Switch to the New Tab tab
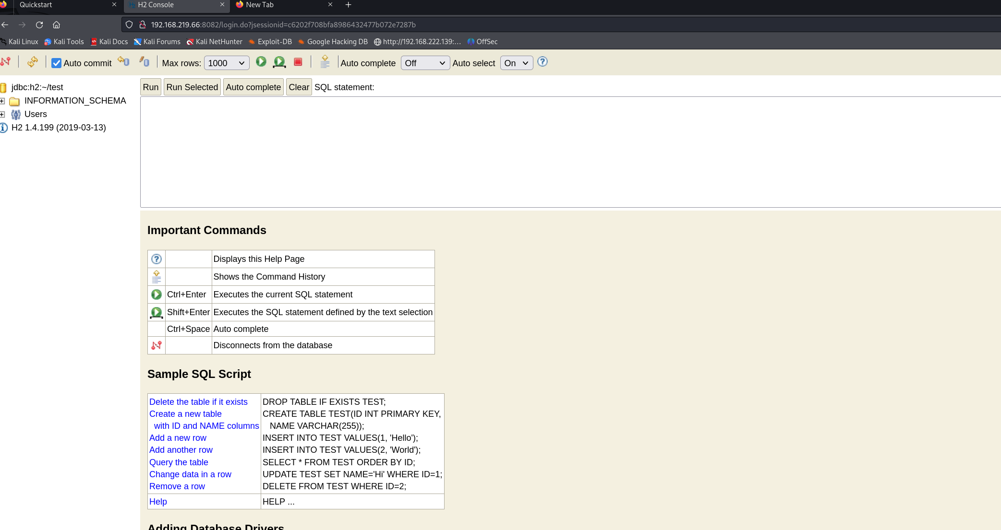 pos(283,5)
